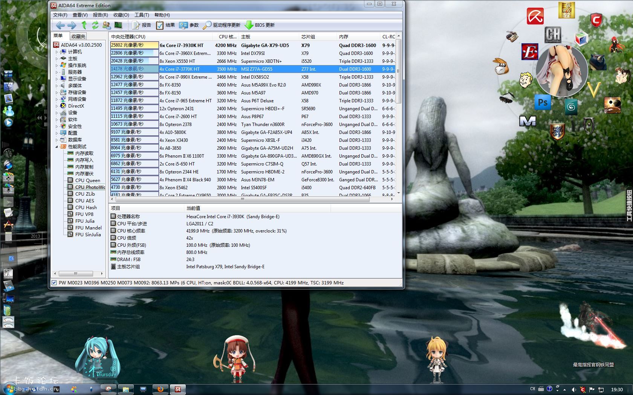
Task: Toggle the checkbox in AIDA64 status bar
Action: click(x=54, y=283)
